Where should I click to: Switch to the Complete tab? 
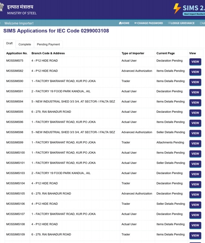click(x=25, y=44)
